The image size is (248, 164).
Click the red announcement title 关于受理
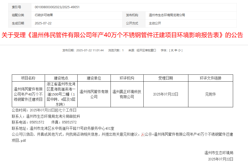point(122,35)
